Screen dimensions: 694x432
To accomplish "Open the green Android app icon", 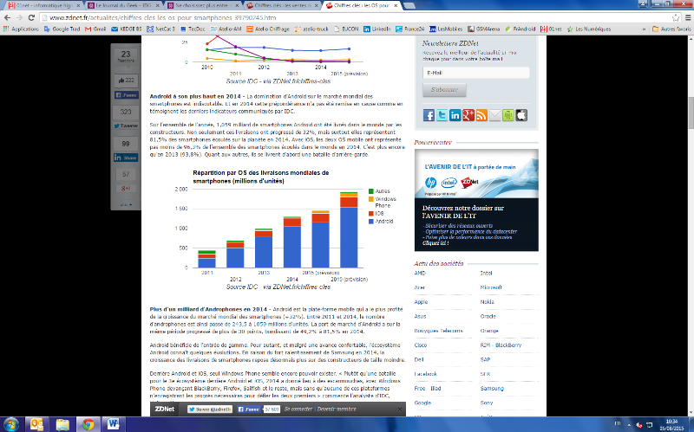I will 508,115.
